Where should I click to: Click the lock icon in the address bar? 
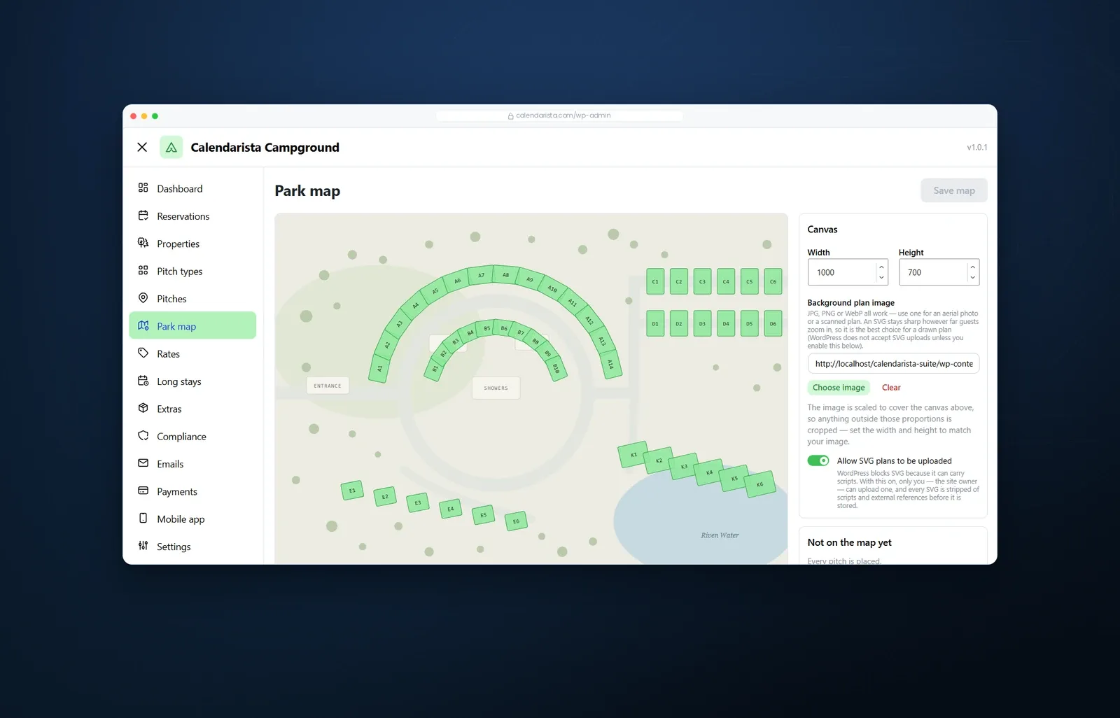(x=510, y=116)
